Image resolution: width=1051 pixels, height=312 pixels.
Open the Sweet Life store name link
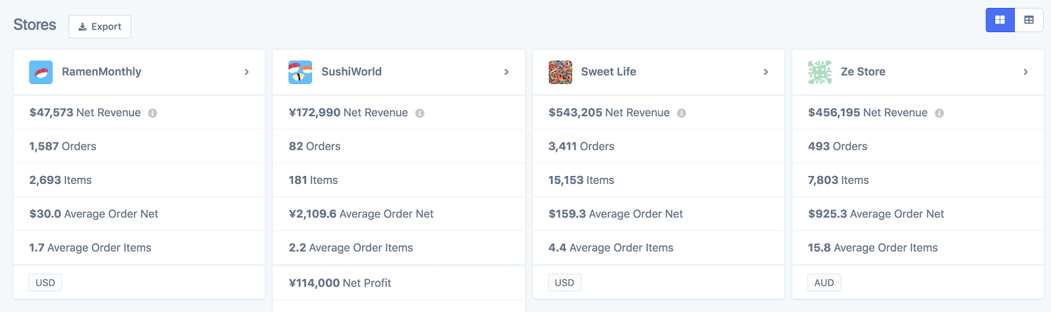click(608, 72)
